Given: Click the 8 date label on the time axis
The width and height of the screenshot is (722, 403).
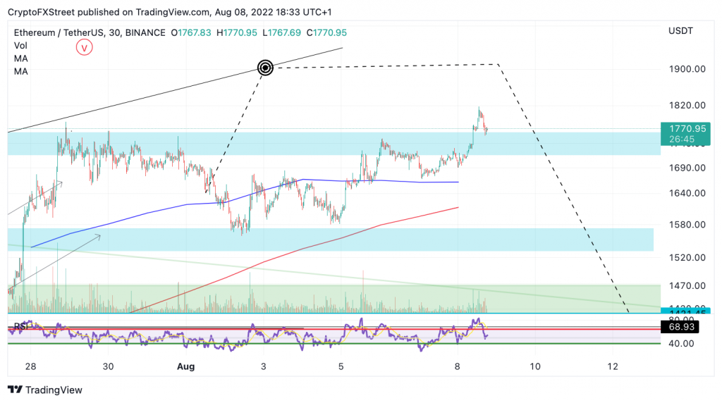Looking at the screenshot, I should [457, 366].
